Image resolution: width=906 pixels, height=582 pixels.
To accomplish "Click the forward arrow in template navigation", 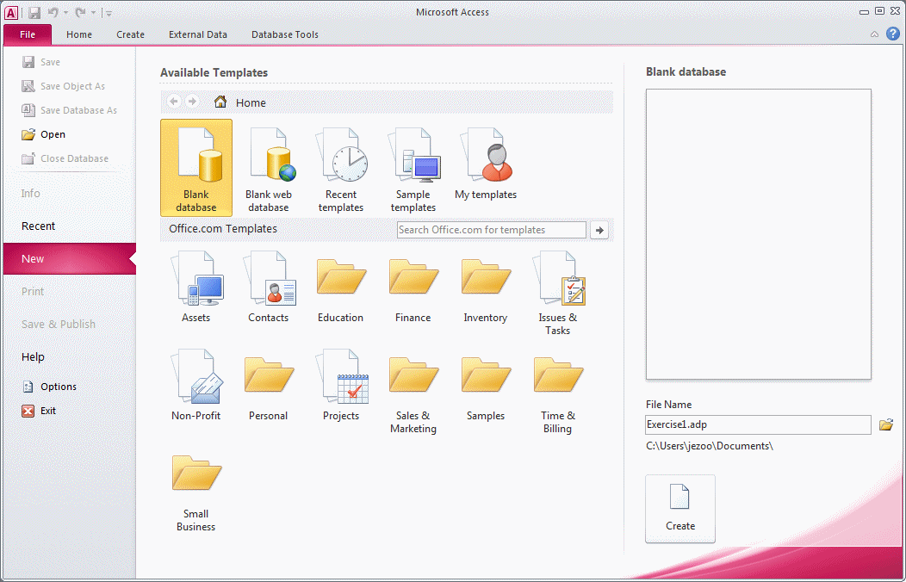I will 192,102.
